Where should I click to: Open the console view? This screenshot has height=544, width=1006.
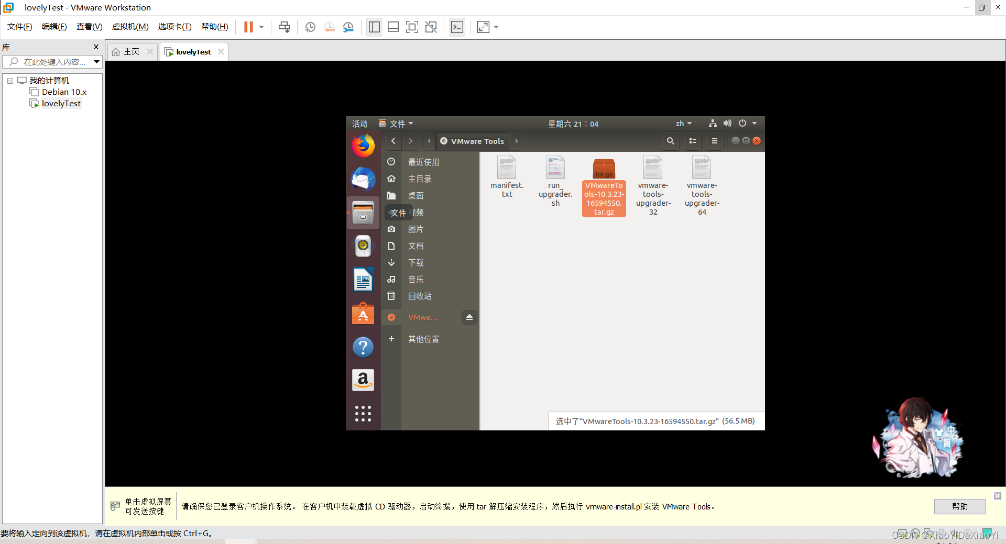click(457, 27)
